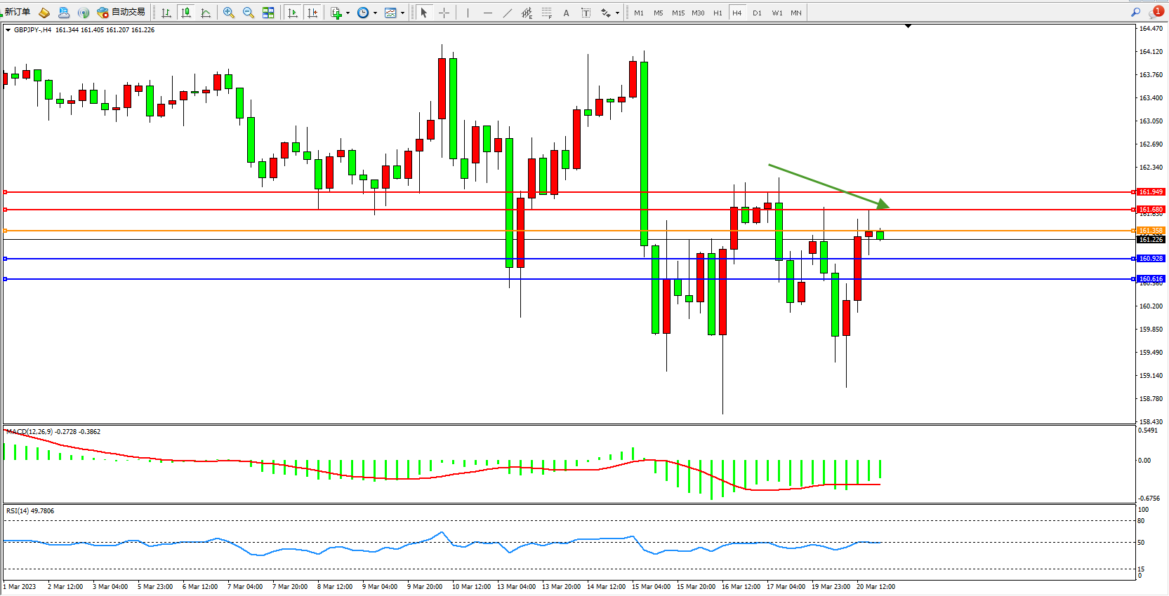The image size is (1169, 596).
Task: Click the 新订单 new order button
Action: click(x=17, y=12)
